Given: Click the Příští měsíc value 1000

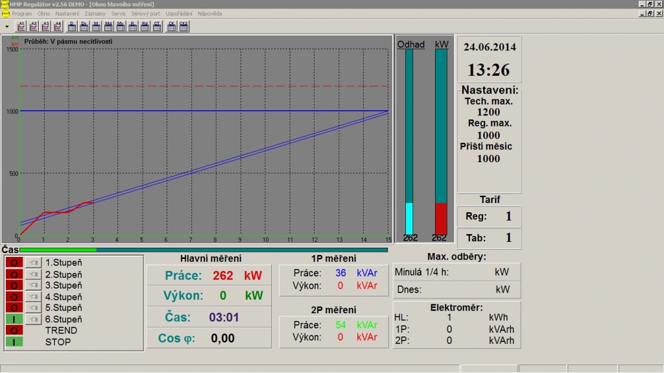Looking at the screenshot, I should pos(488,158).
